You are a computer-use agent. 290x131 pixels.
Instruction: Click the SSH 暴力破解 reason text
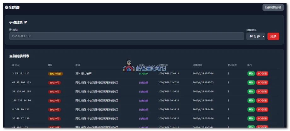click(83, 74)
